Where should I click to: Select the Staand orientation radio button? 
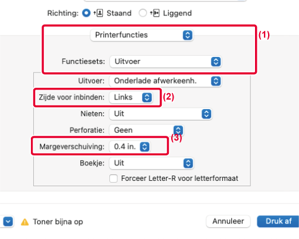(86, 13)
